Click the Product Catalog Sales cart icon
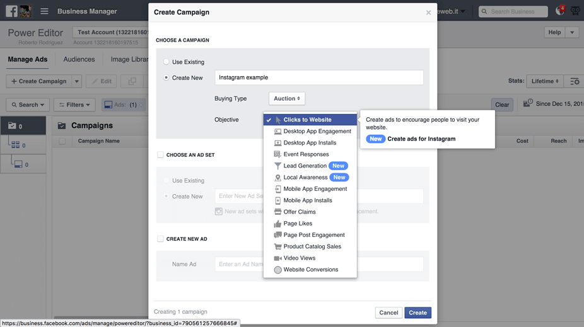 tap(277, 246)
